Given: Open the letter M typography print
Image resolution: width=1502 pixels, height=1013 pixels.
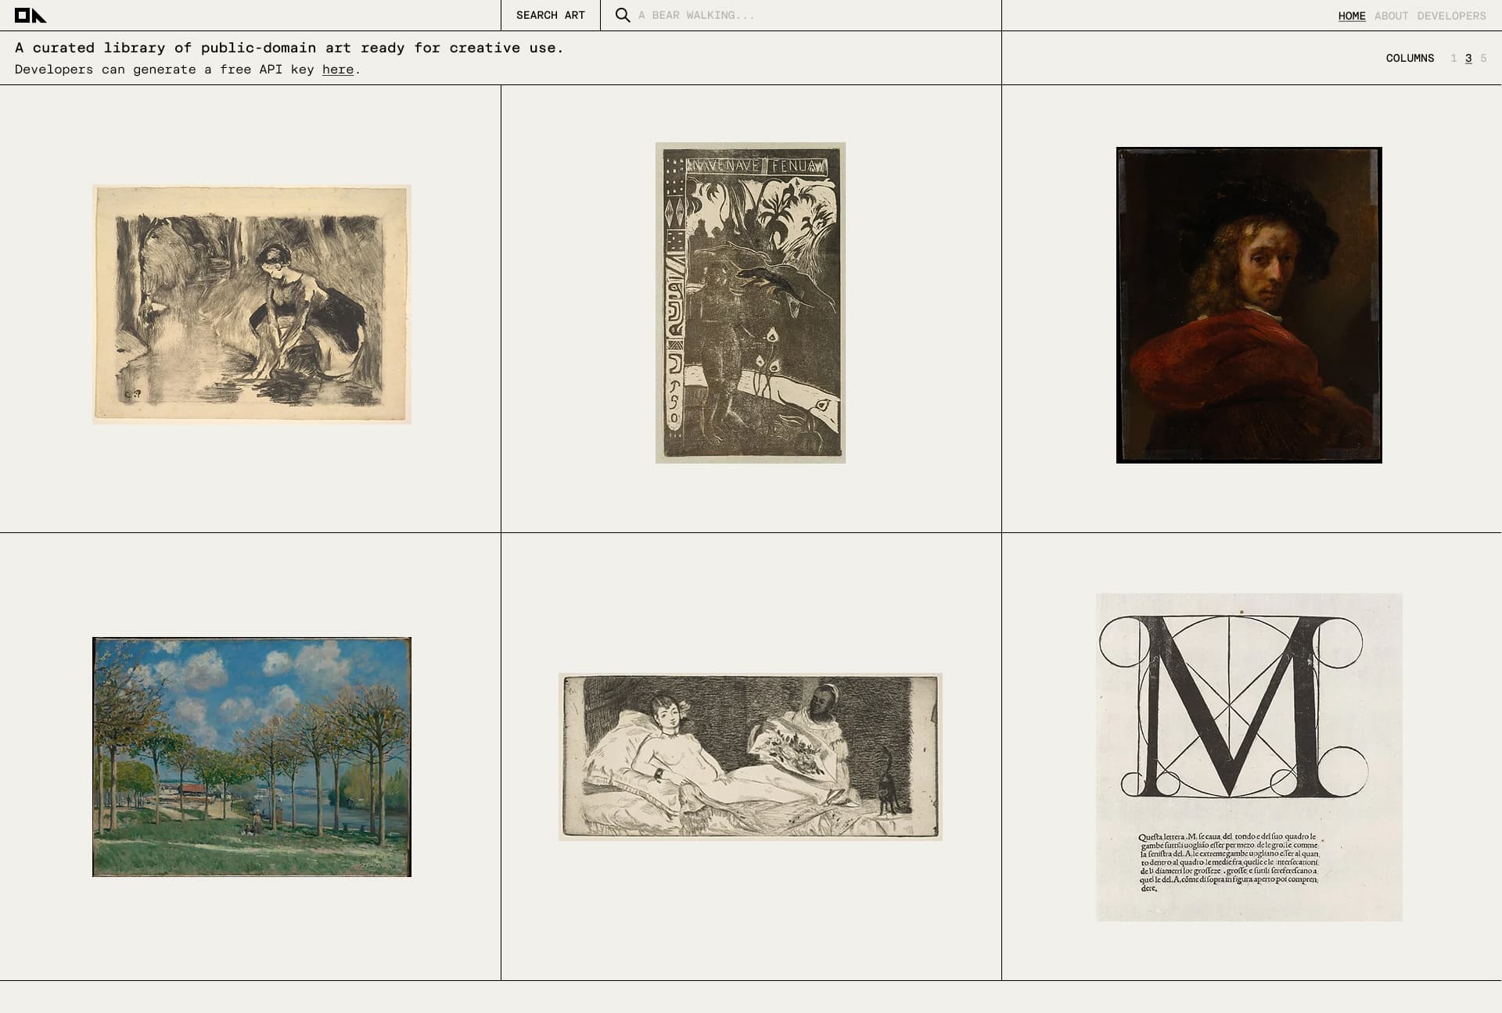Looking at the screenshot, I should [1249, 735].
